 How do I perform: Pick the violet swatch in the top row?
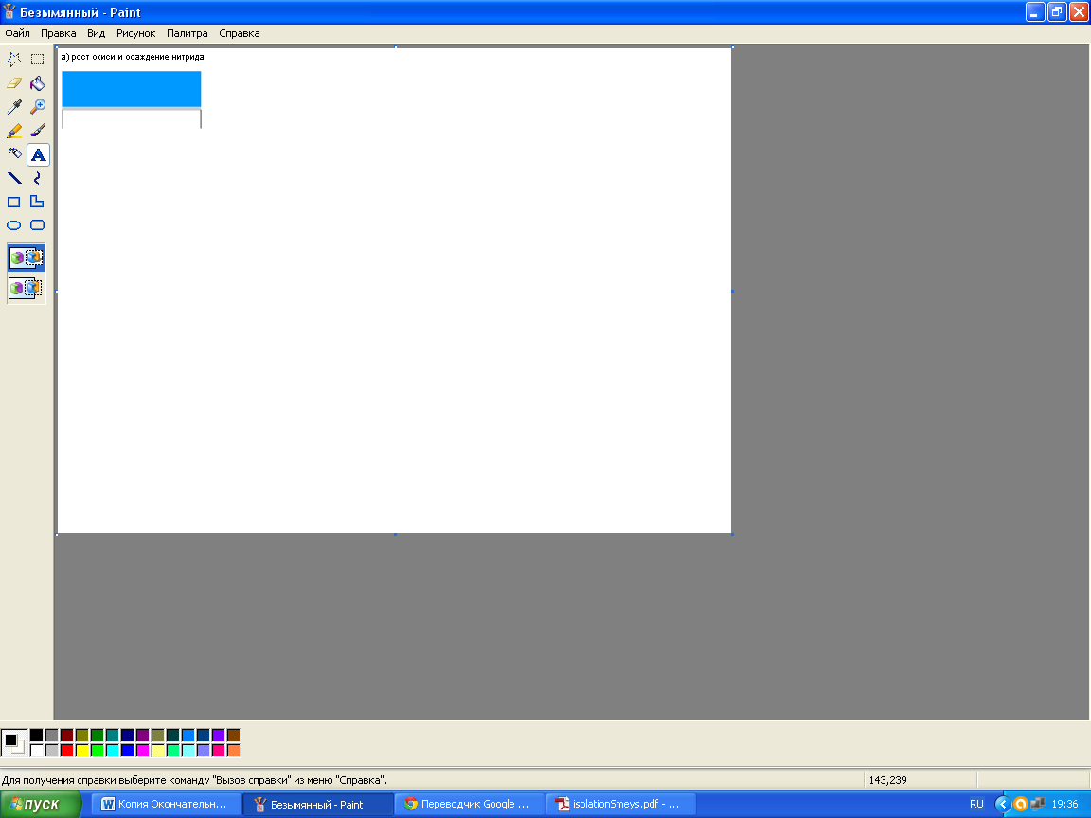pyautogui.click(x=218, y=736)
